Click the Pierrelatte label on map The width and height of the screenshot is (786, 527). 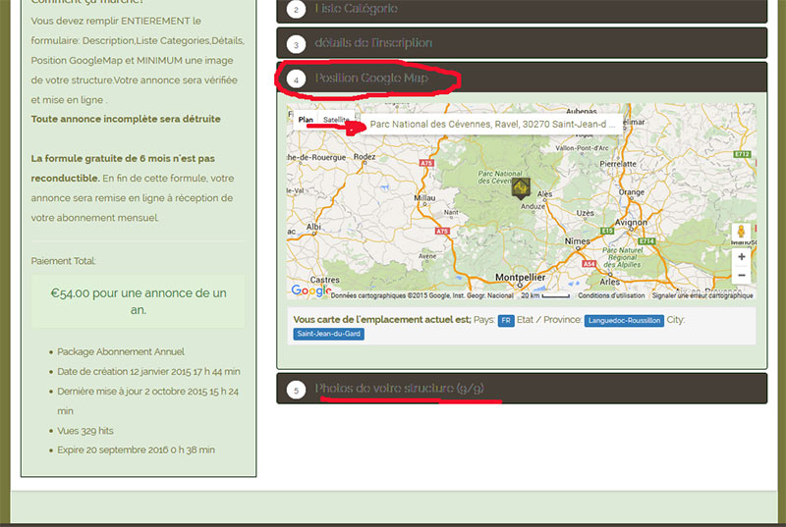[x=618, y=164]
